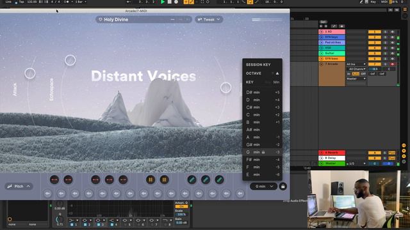Viewport: 410px width, 230px height.
Task: Click the Set locator button
Action: (323, 22)
